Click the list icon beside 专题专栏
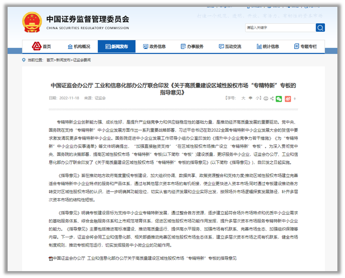Viewport: 345px width, 278px height. (297, 46)
